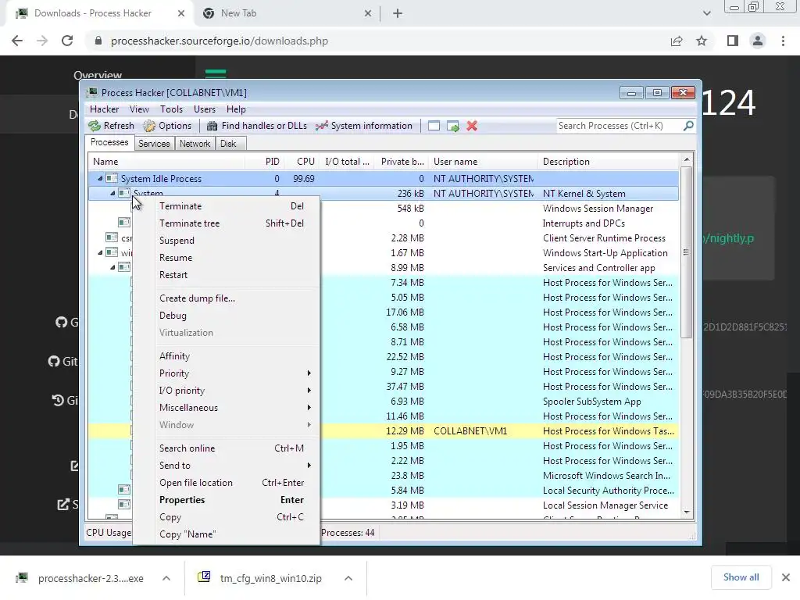Image resolution: width=800 pixels, height=600 pixels.
Task: Sort by the User name column header
Action: 483,162
